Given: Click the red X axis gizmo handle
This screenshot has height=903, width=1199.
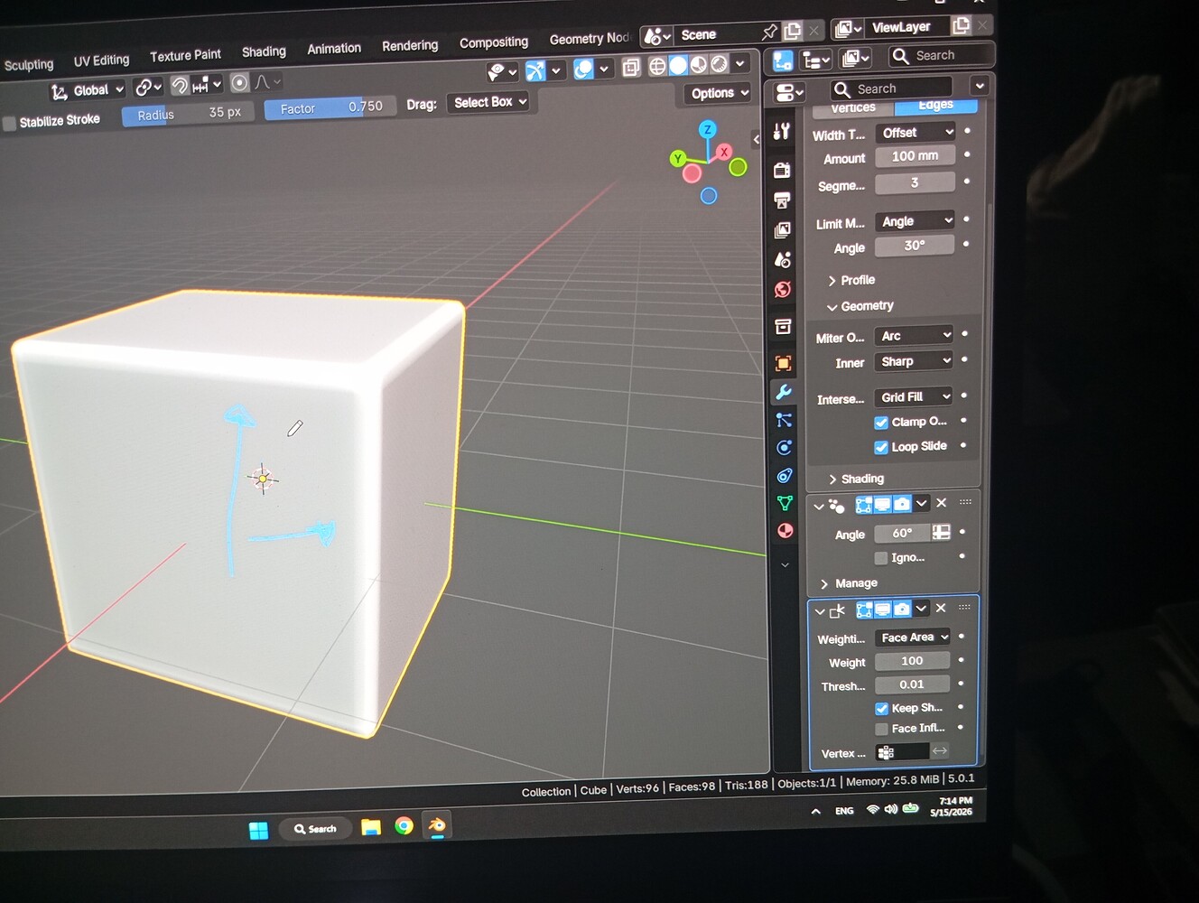Looking at the screenshot, I should [x=724, y=152].
